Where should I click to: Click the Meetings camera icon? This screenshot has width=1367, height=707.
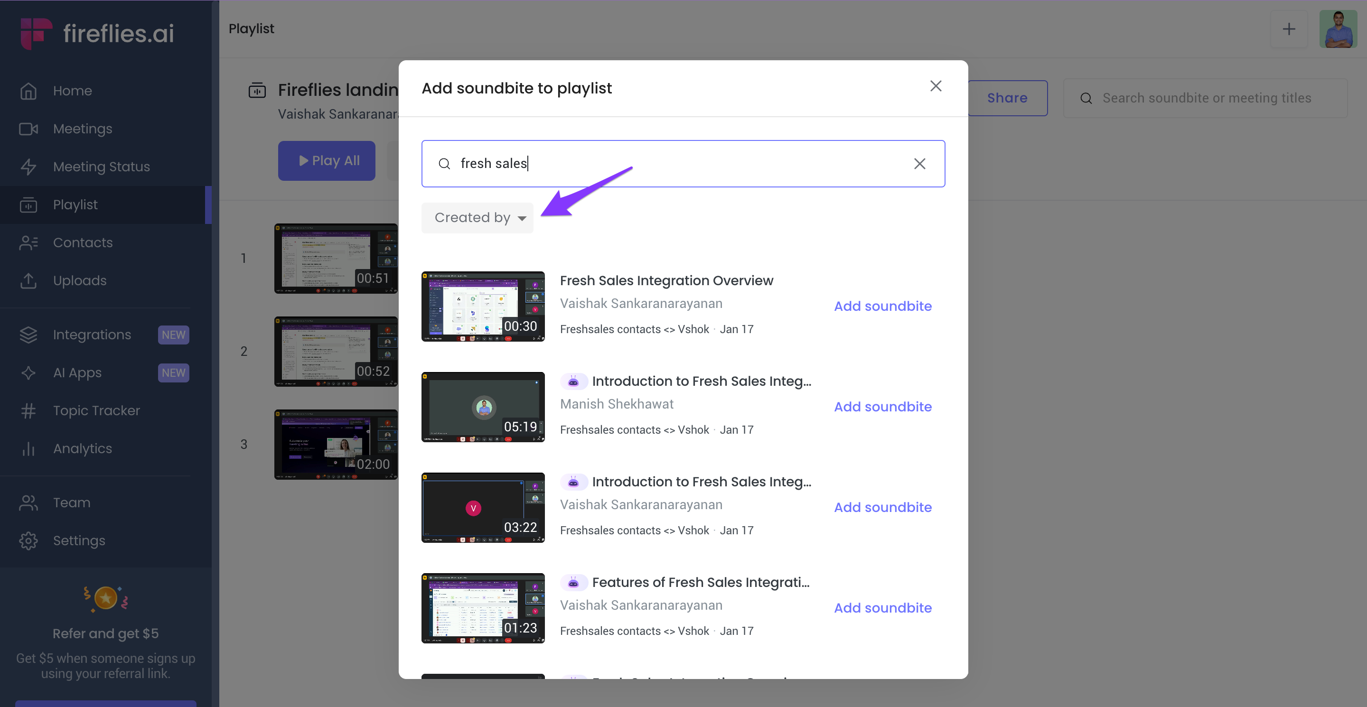28,129
